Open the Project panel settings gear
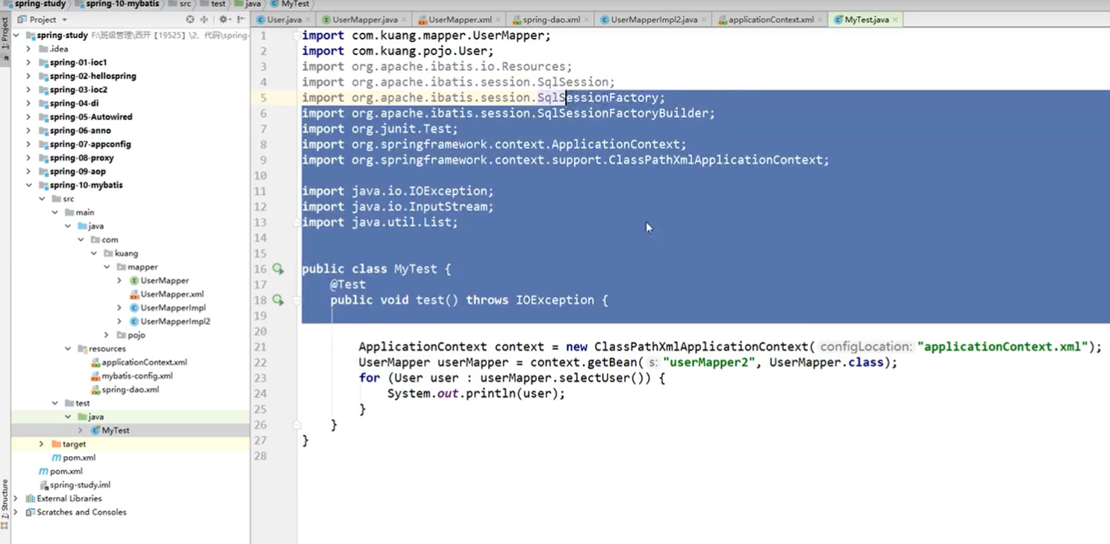 pos(223,19)
